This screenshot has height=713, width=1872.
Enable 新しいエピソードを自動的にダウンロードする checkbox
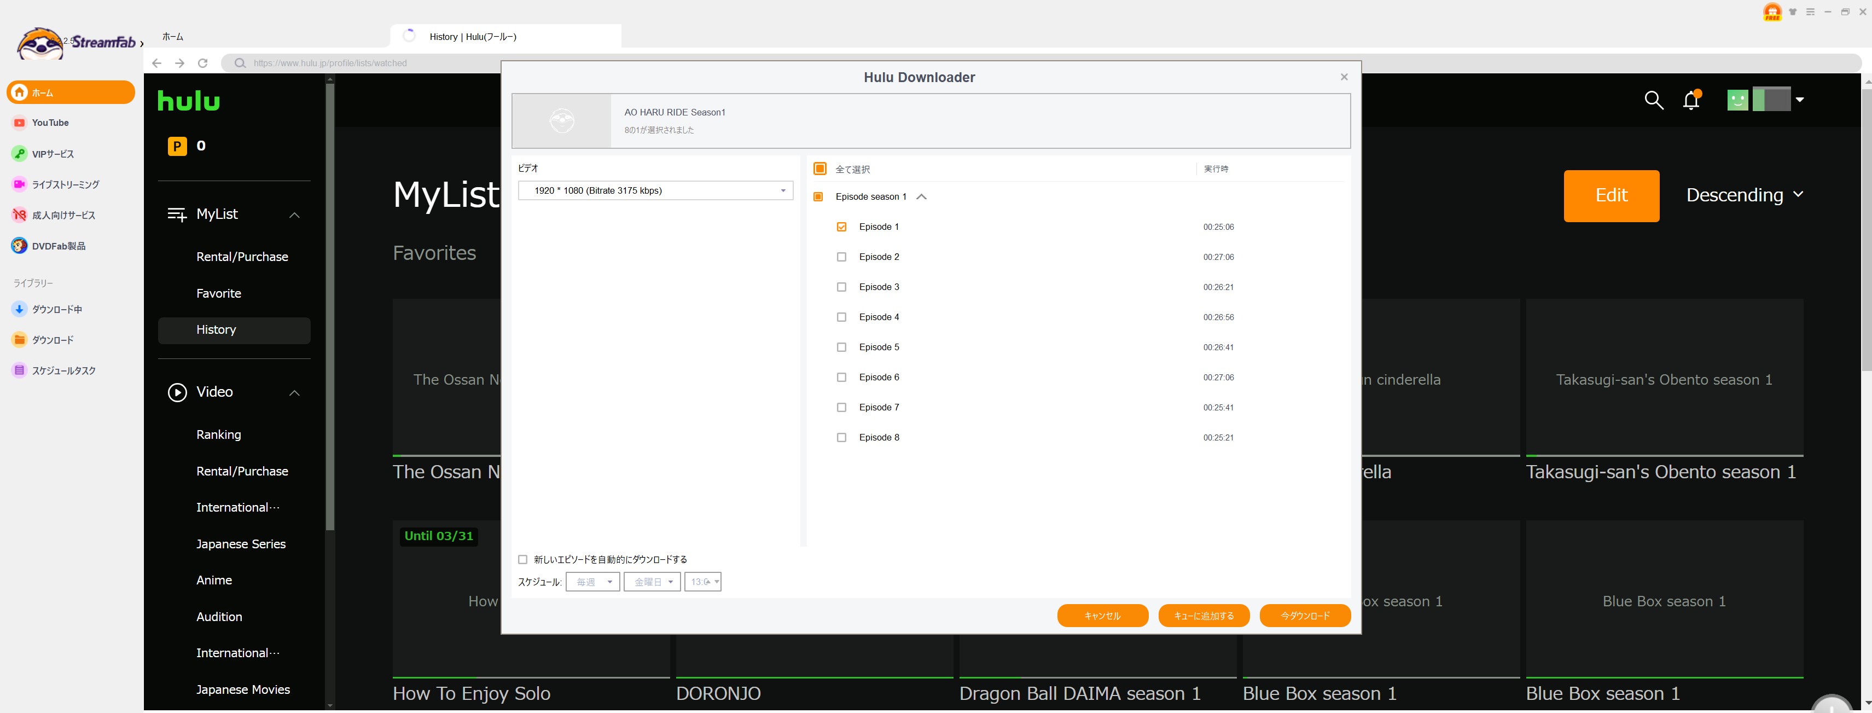[522, 560]
